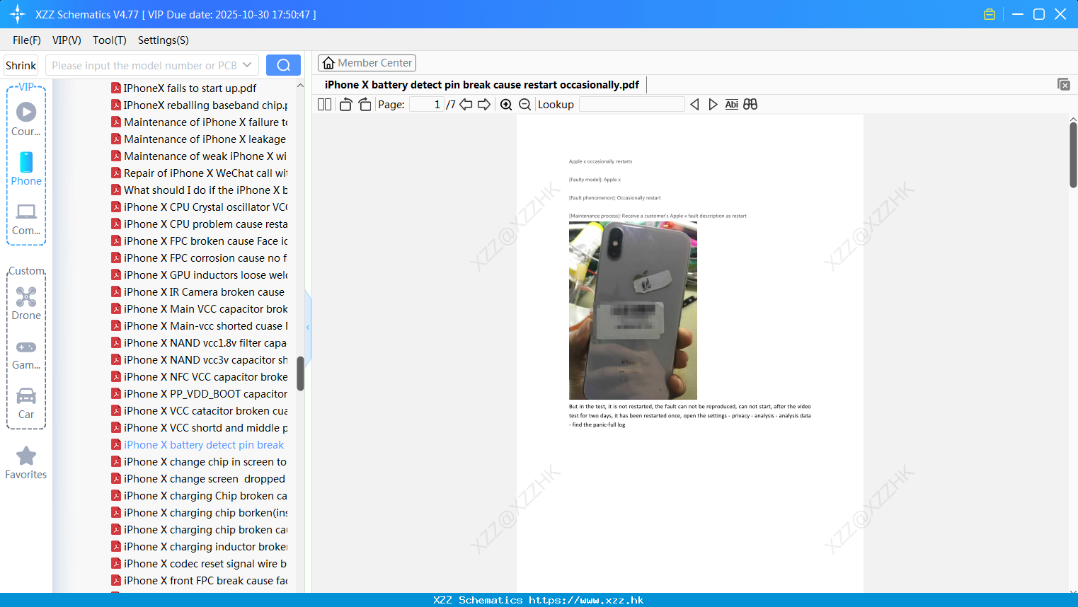The height and width of the screenshot is (607, 1078).
Task: Open 'Maintenance of iPhone X leakage' file
Action: 199,139
